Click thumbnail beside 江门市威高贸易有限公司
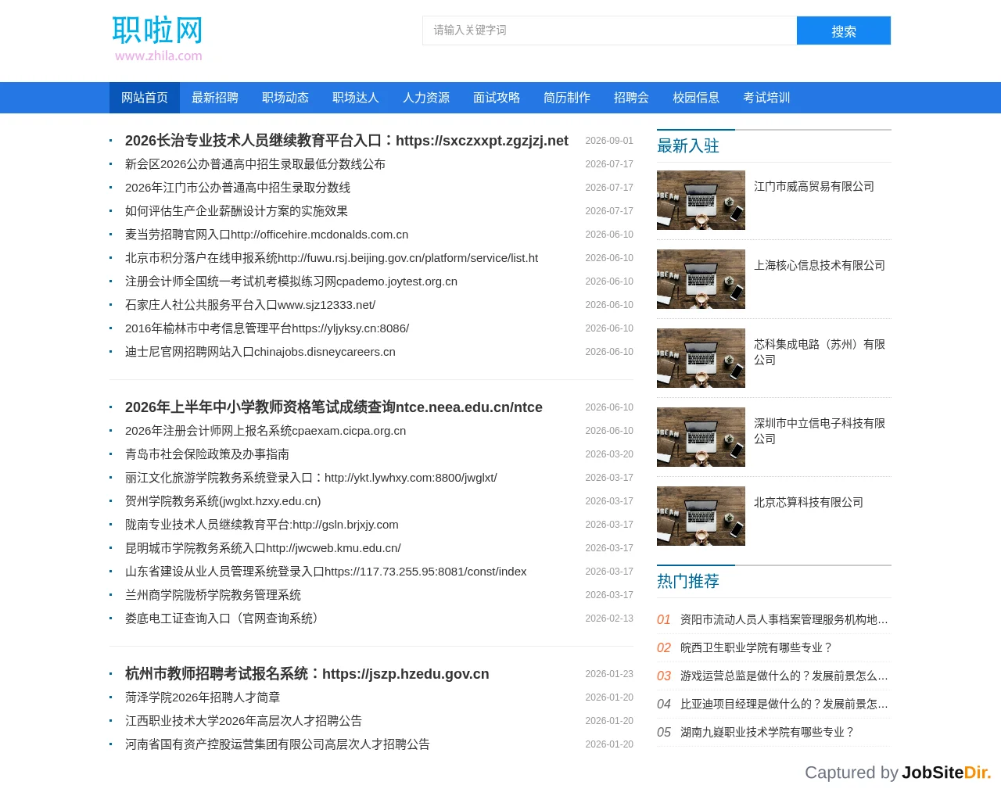Screen dimensions: 1001x796 click(x=701, y=200)
